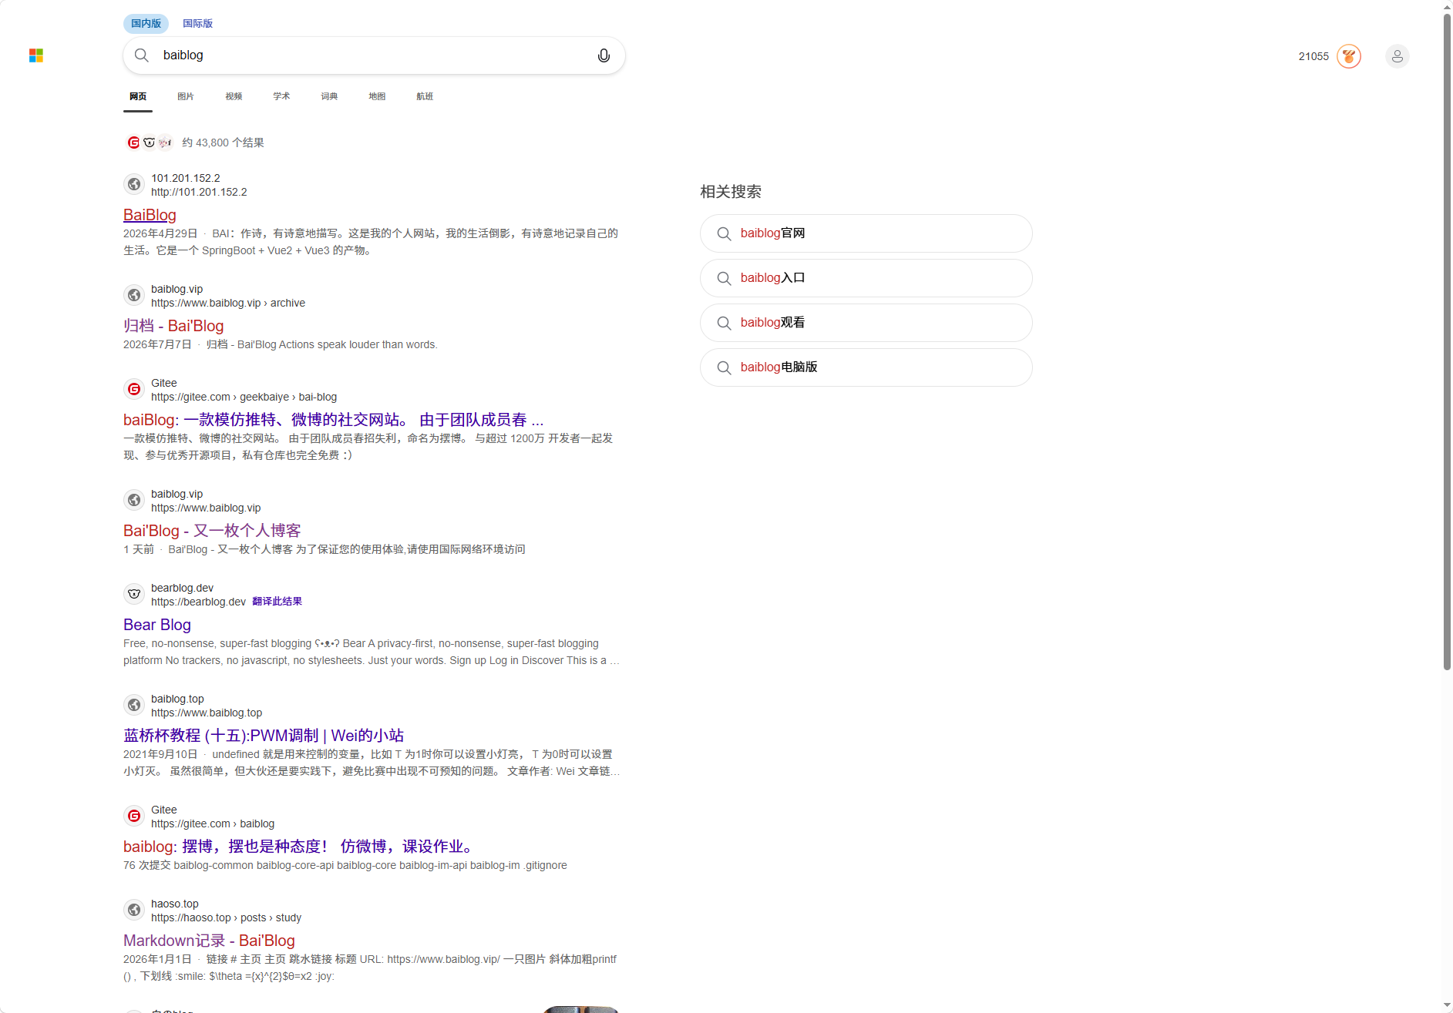Open the 图片 tab
Screen dimensions: 1453x1013
point(186,96)
